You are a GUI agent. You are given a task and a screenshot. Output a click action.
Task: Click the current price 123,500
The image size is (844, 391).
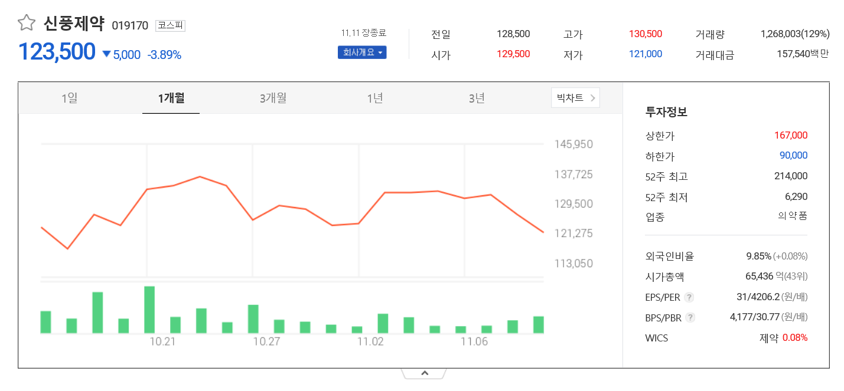[57, 52]
